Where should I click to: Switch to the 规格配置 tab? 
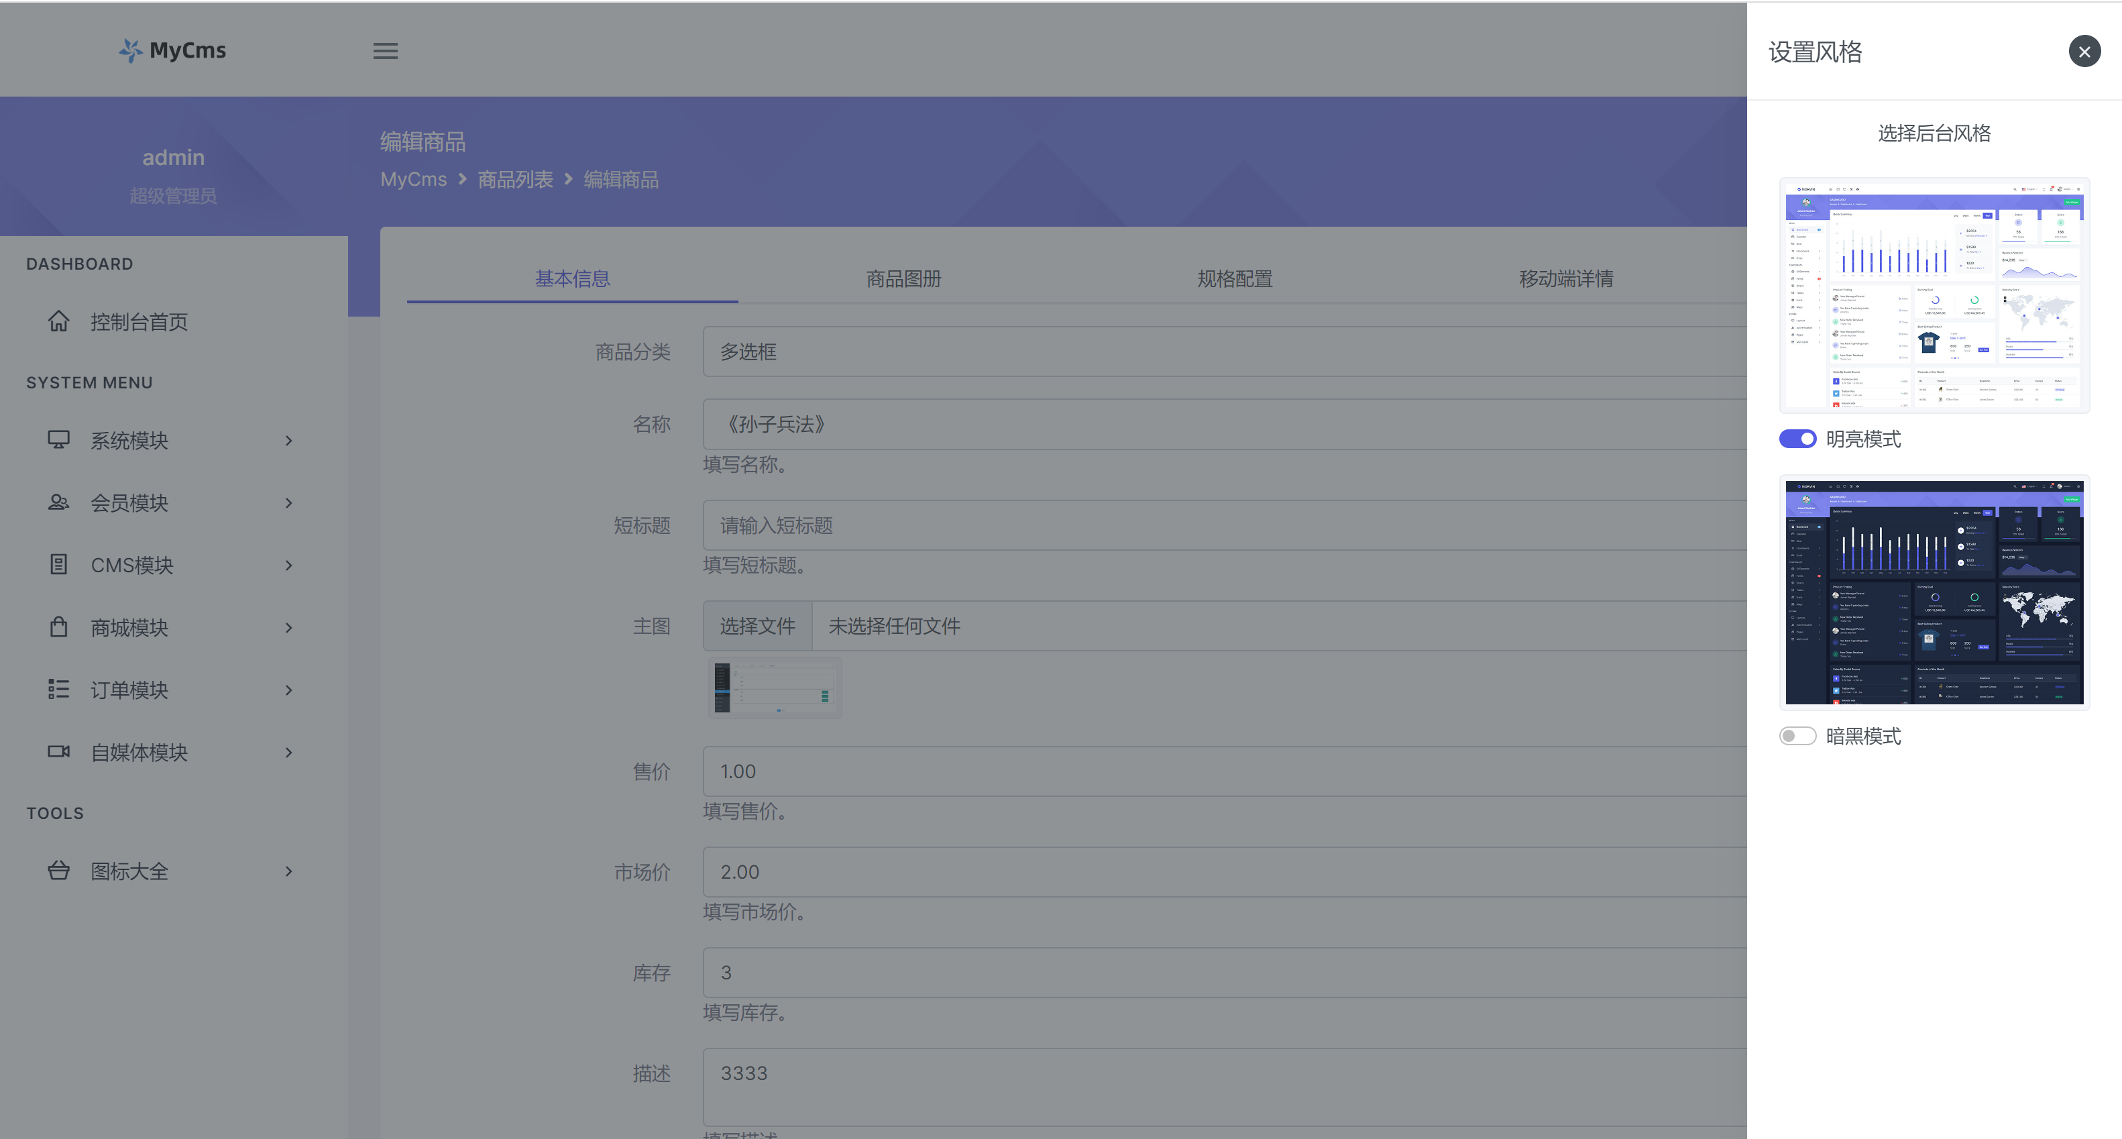pos(1235,278)
